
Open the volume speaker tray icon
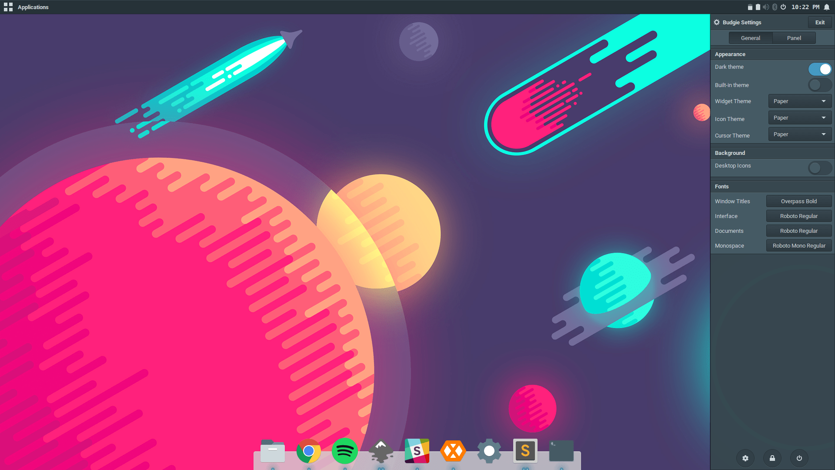pos(766,7)
